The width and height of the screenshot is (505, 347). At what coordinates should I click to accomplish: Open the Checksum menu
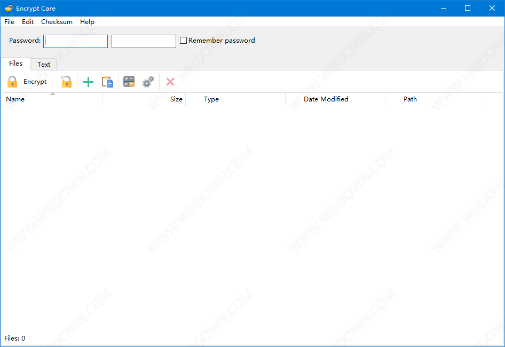pos(57,21)
